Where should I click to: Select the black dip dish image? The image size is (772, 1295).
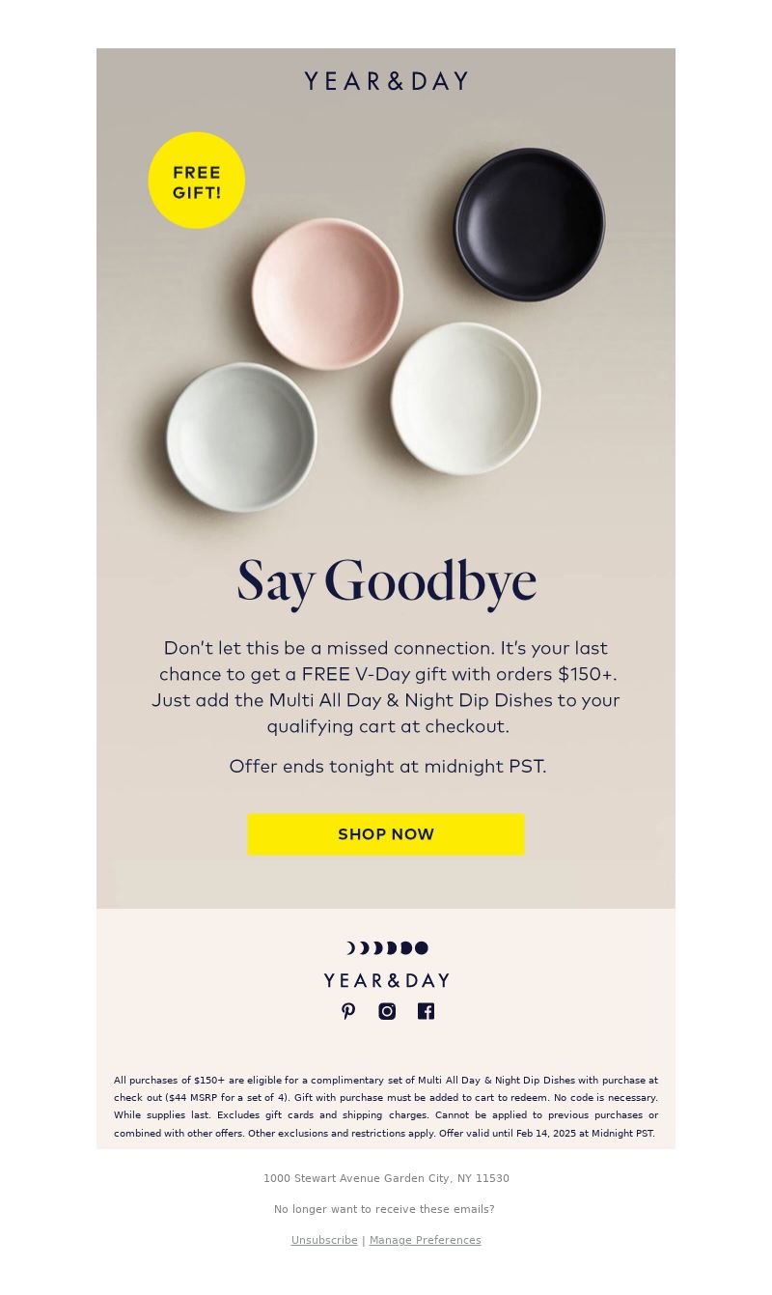tap(530, 224)
